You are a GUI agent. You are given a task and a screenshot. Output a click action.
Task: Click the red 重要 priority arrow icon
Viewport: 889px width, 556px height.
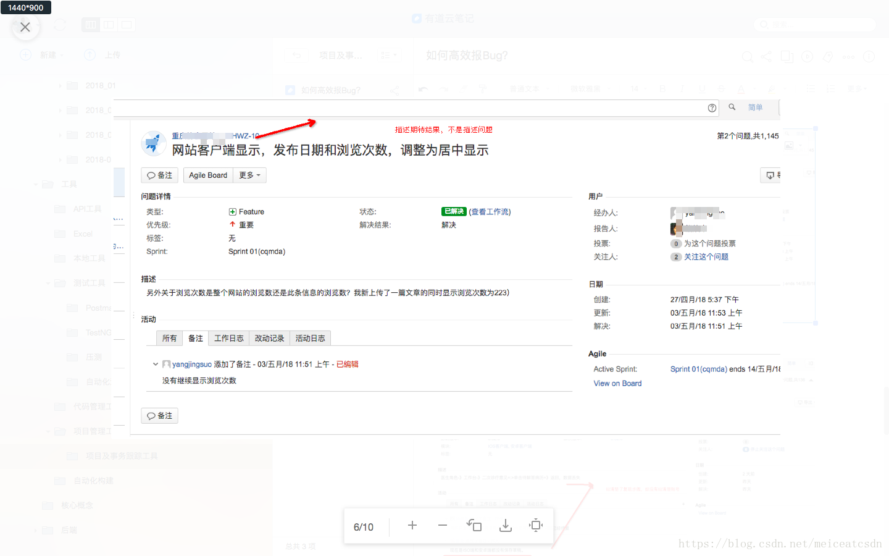tap(232, 224)
